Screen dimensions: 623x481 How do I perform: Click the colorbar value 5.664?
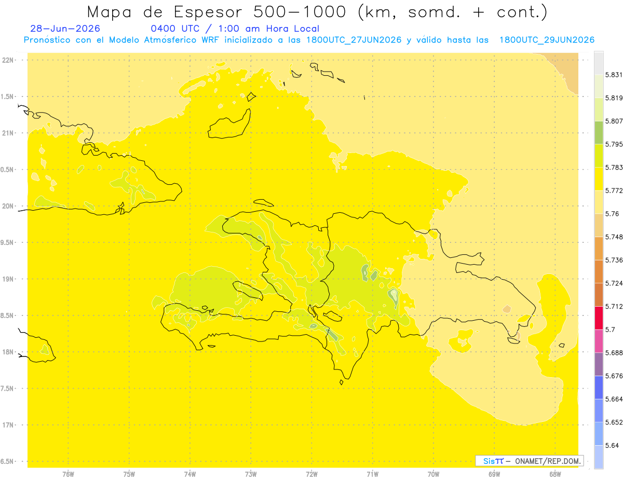[614, 399]
